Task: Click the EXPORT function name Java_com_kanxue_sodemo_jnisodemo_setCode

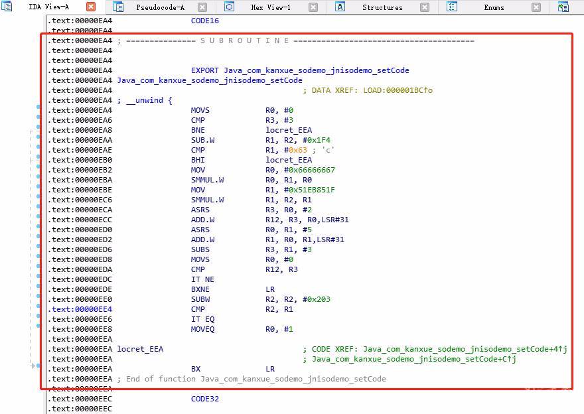Action: pos(316,70)
